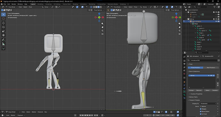Open the Bone Constraints properties tab
The image size is (221, 117).
(x=184, y=98)
